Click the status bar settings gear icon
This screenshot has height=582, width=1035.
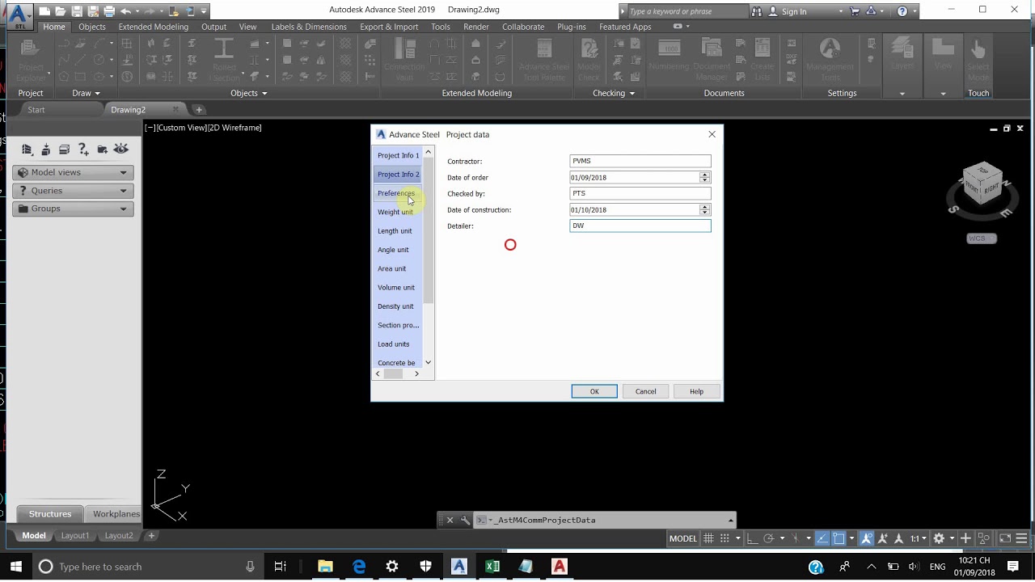coord(939,538)
